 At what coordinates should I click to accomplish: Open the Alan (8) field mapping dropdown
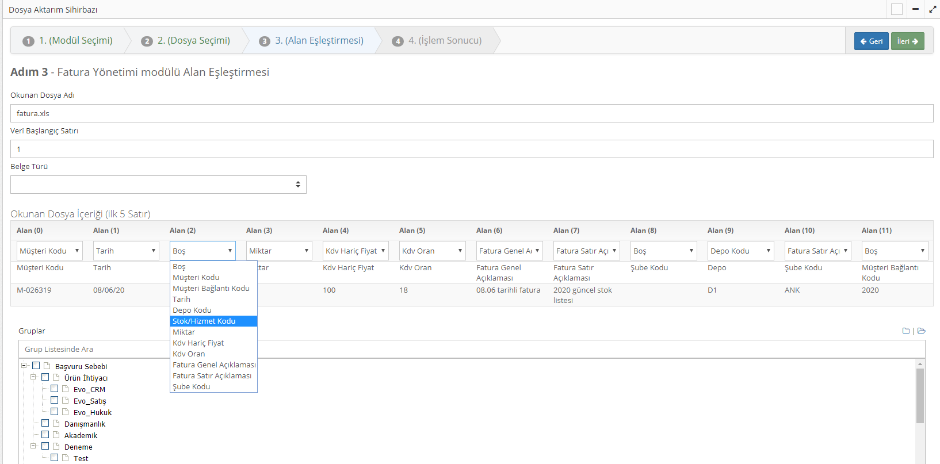[x=663, y=251]
